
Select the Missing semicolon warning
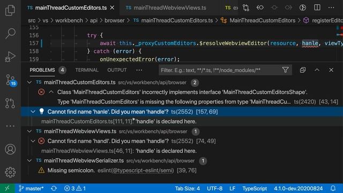182,170
